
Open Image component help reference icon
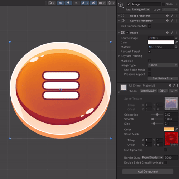click(x=167, y=33)
